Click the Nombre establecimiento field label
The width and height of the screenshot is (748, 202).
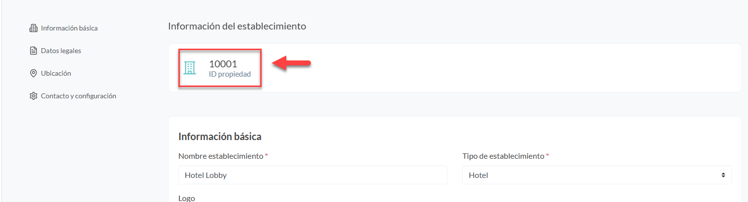pyautogui.click(x=221, y=156)
